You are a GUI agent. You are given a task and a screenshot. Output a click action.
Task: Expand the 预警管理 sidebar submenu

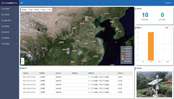10,38
